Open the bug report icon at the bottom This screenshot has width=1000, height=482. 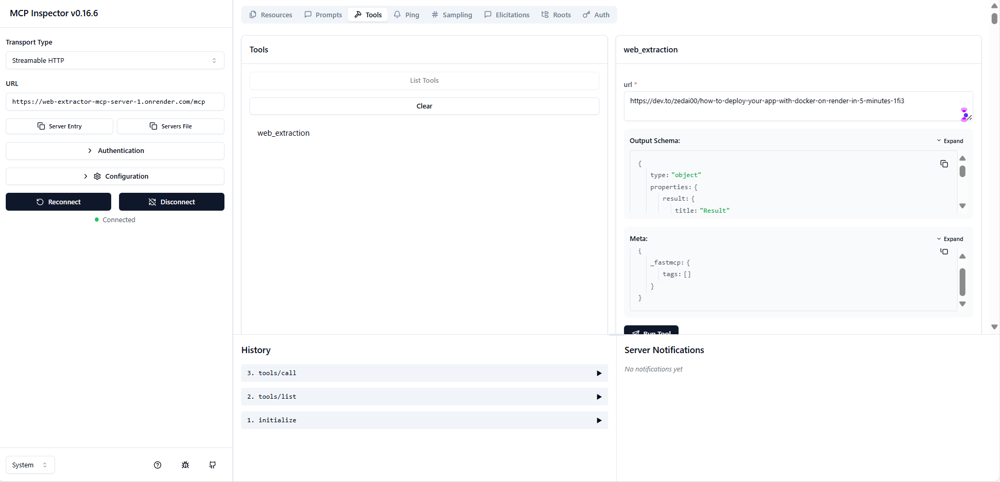coord(185,465)
